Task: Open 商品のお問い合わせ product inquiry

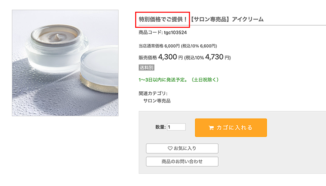Action: [x=182, y=162]
